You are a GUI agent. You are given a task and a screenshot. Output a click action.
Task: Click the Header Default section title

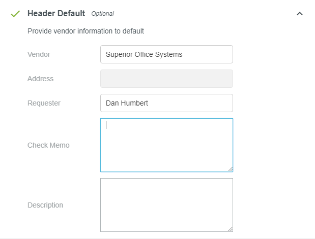[x=56, y=14]
